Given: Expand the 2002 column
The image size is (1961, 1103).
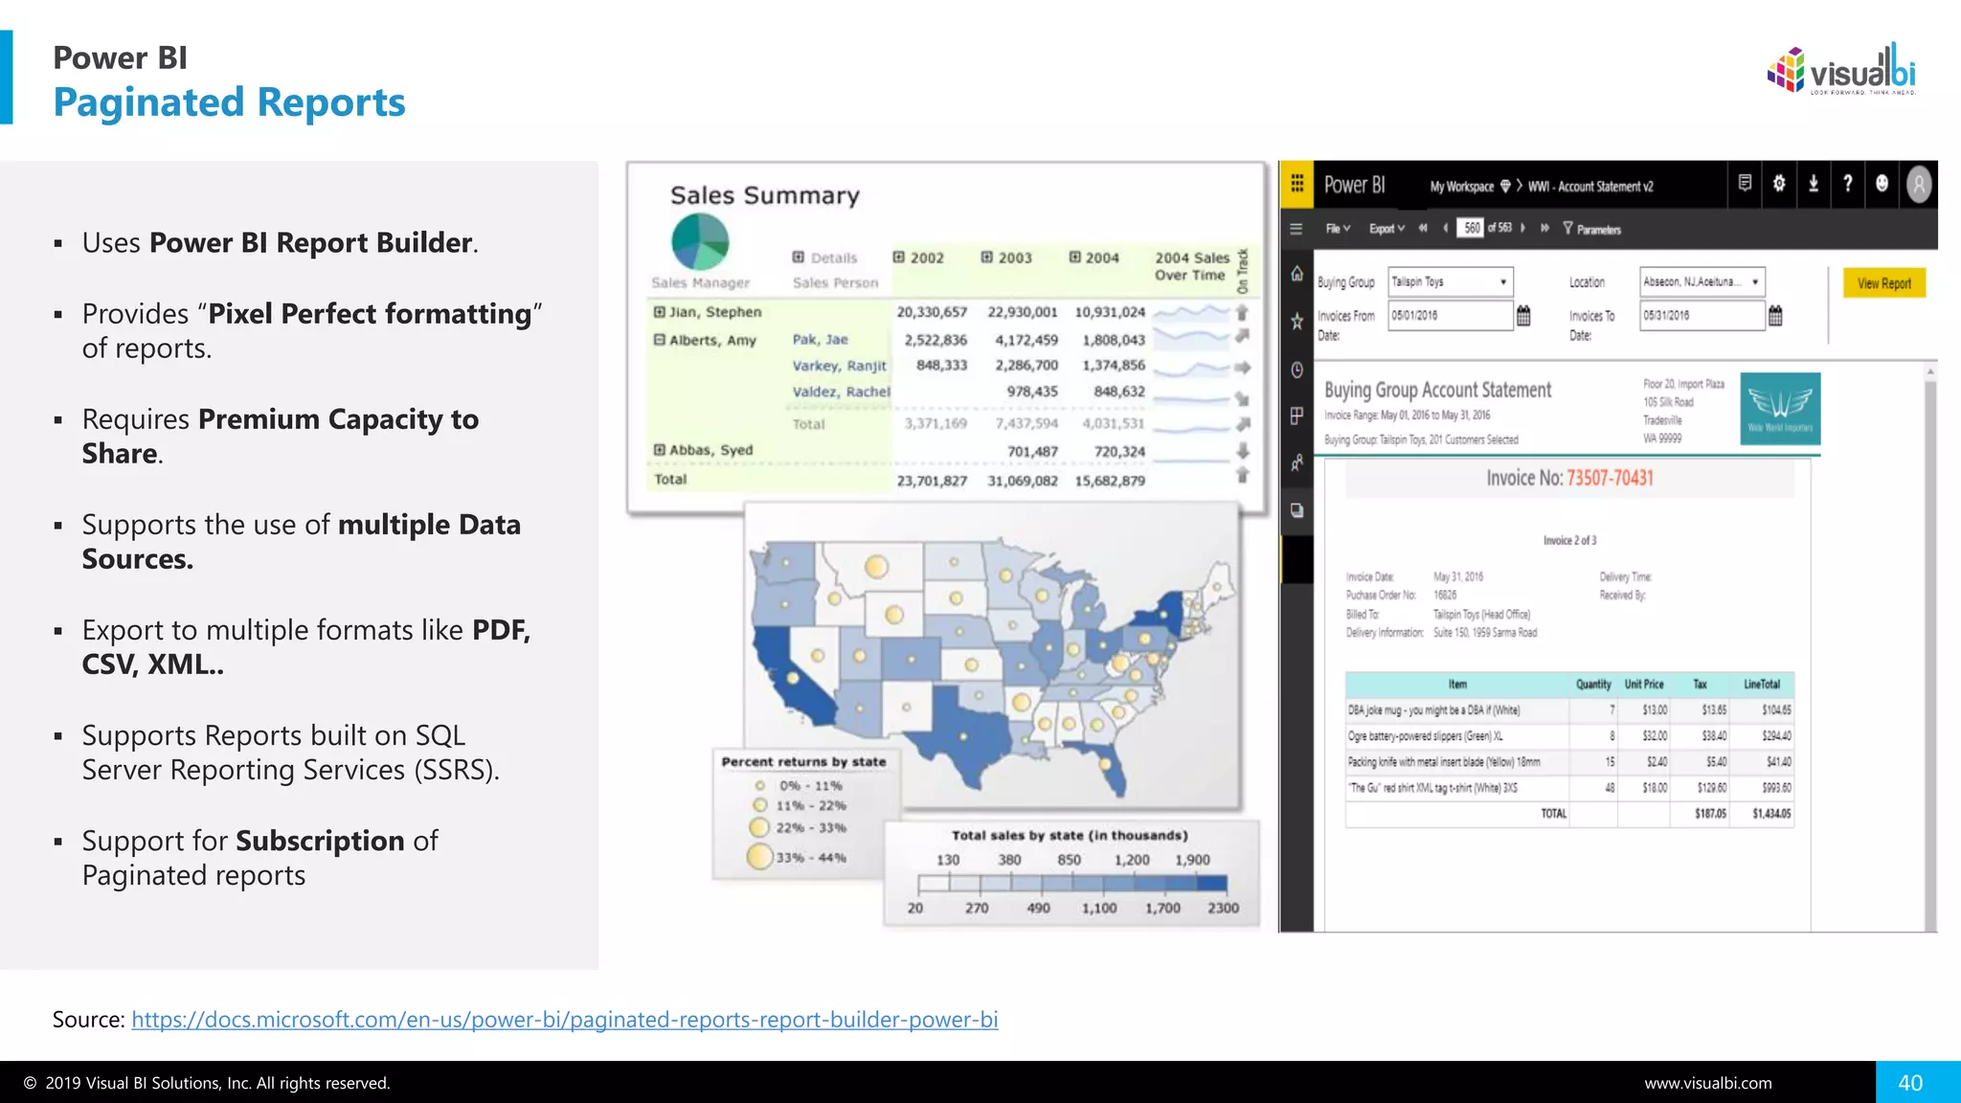Looking at the screenshot, I should coord(898,258).
